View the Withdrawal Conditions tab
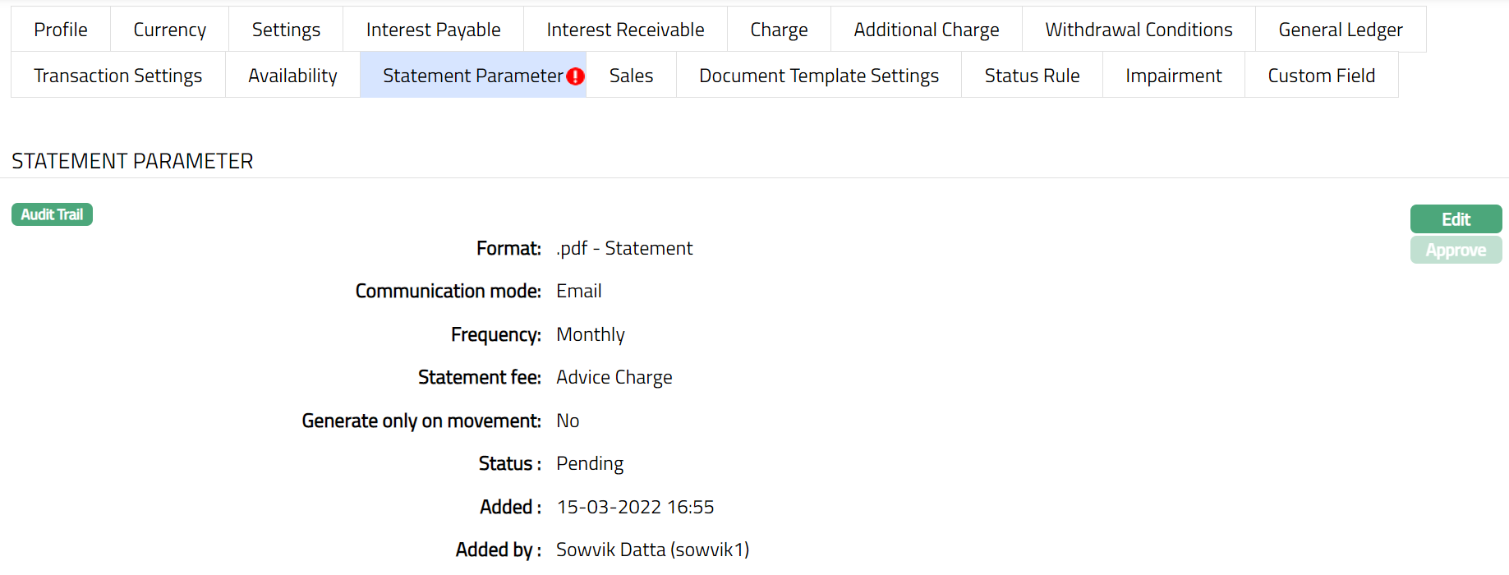The height and width of the screenshot is (575, 1509). [x=1139, y=30]
